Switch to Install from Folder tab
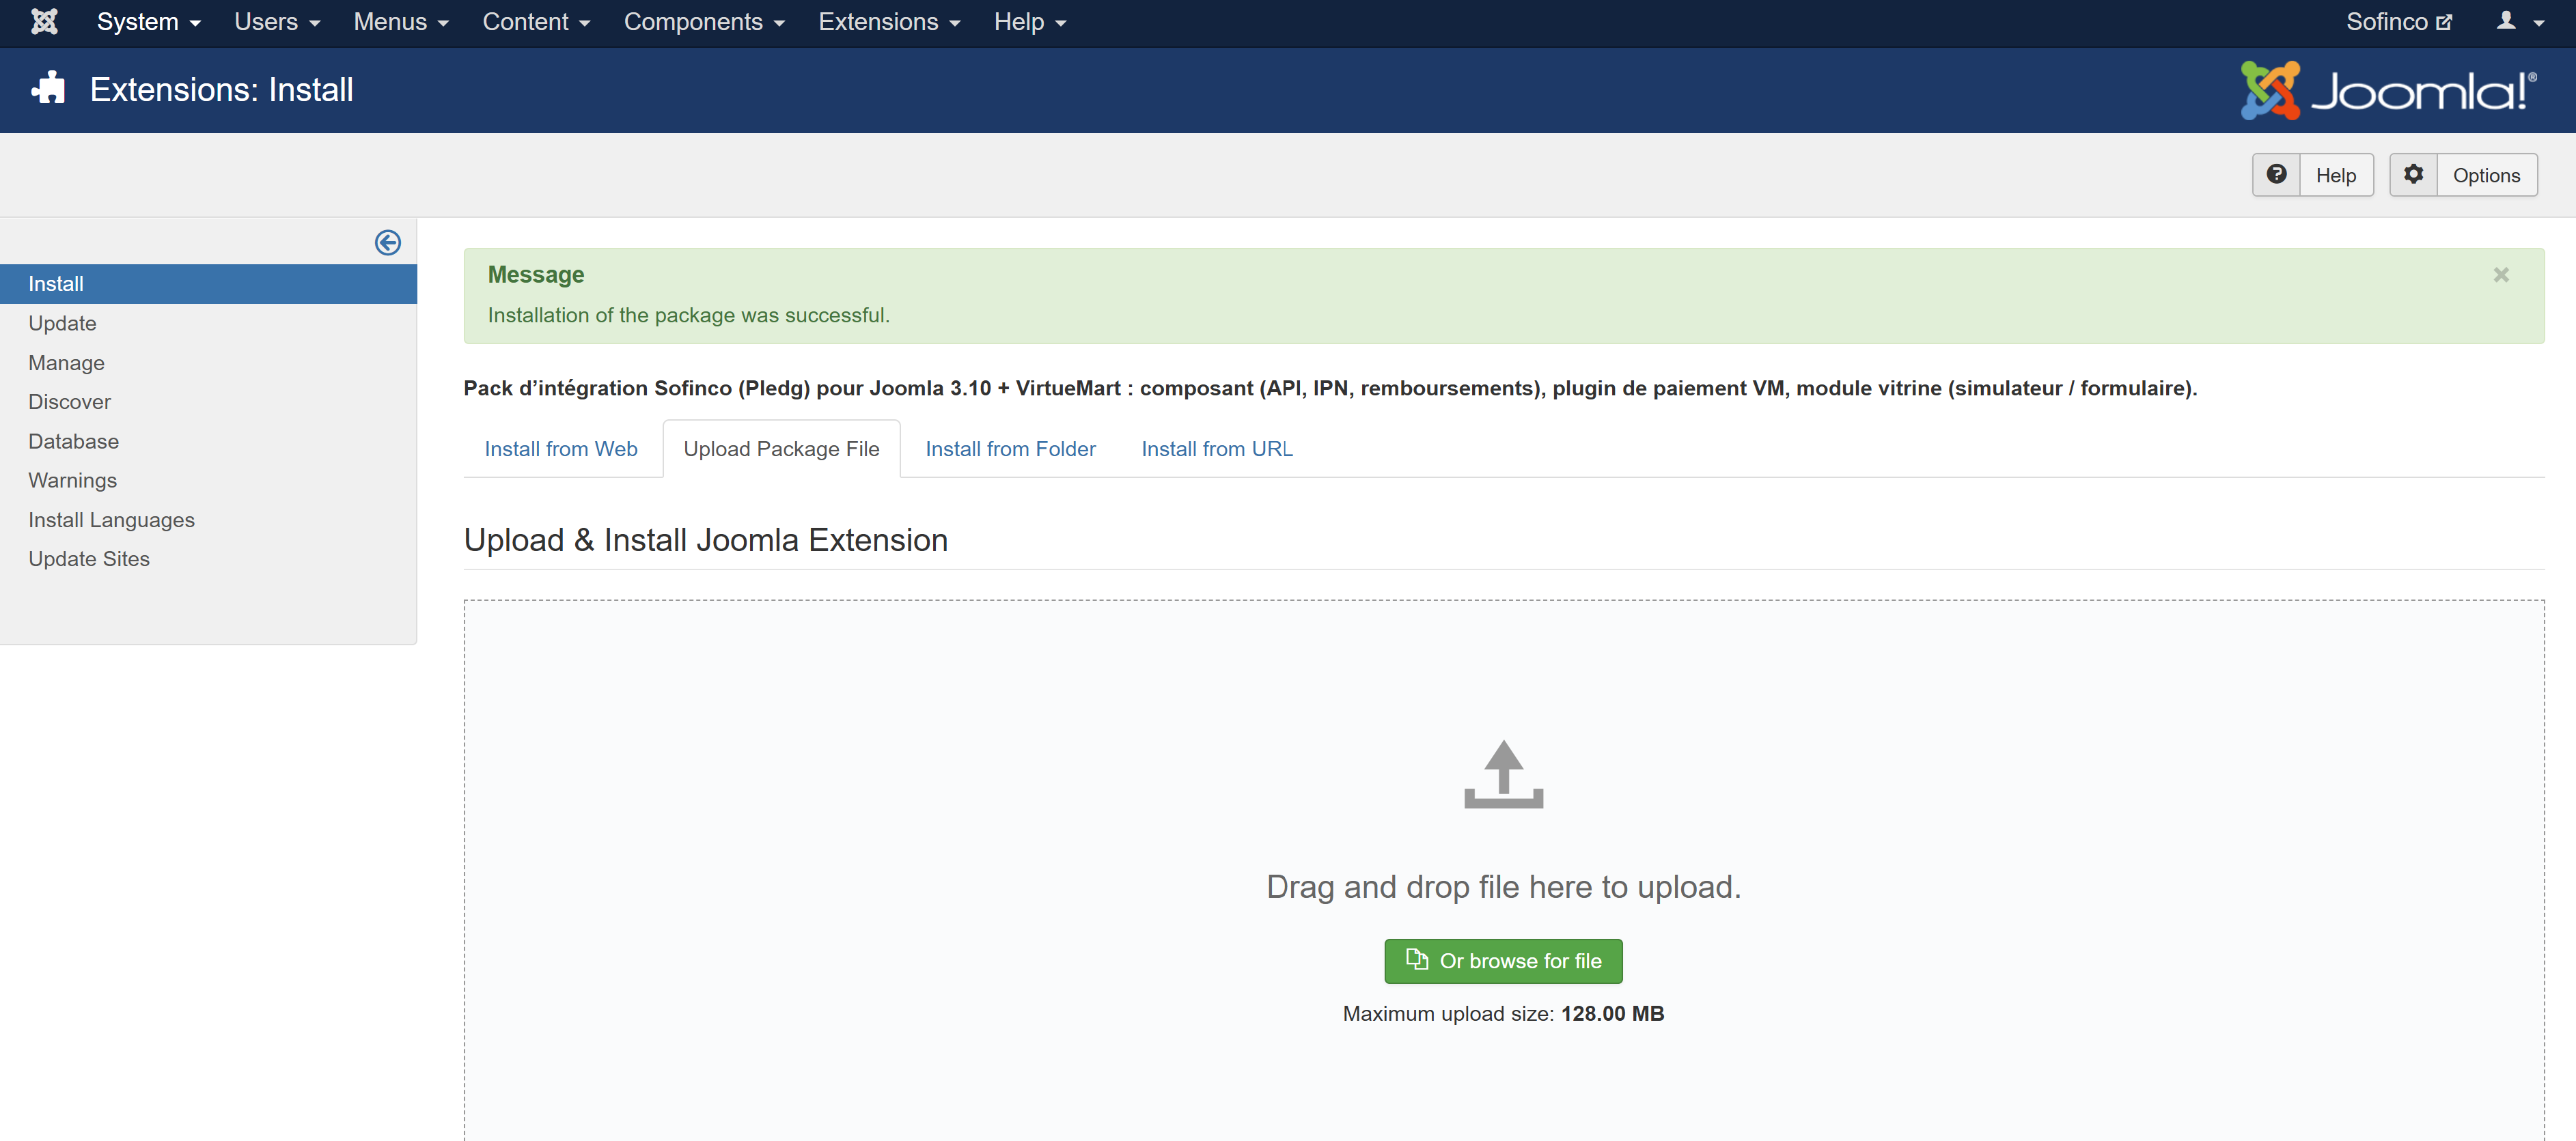Screen dimensions: 2576x1141 (1010, 449)
